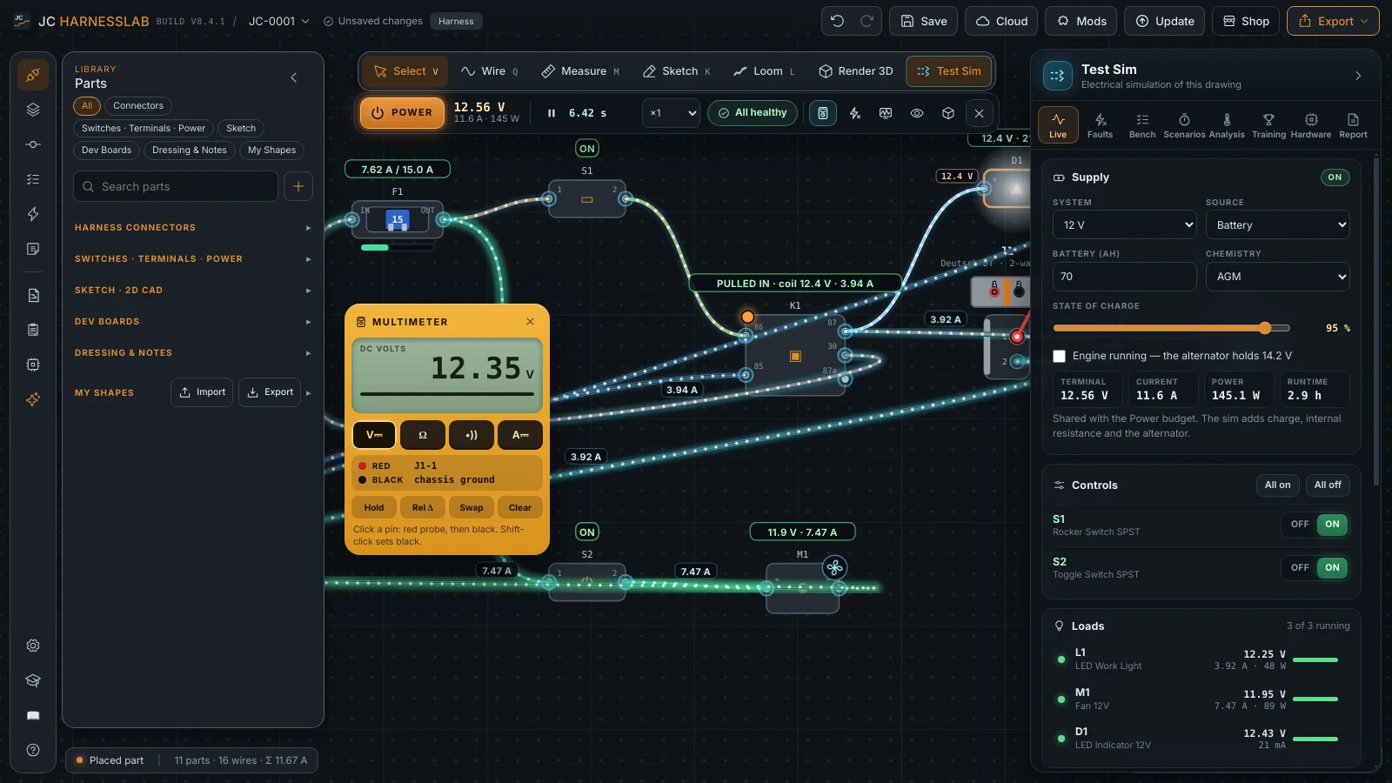The image size is (1392, 783).
Task: Toggle the Supply ON badge
Action: 1335,177
